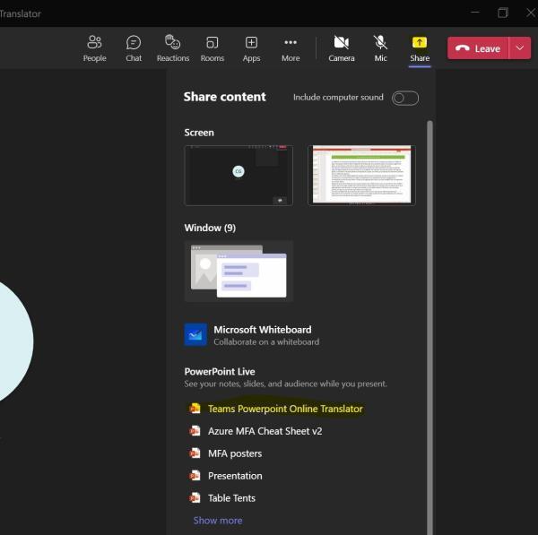The height and width of the screenshot is (535, 538).
Task: Open the More options menu
Action: coord(291,48)
